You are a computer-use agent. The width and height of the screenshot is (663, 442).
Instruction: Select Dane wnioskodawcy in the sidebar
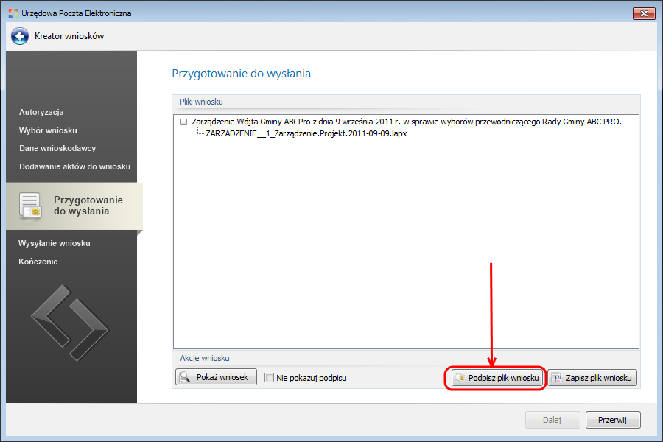pyautogui.click(x=57, y=148)
